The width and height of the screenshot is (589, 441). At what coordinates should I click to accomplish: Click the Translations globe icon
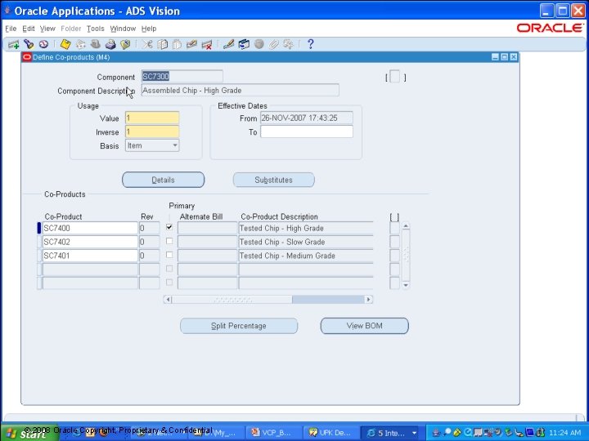pyautogui.click(x=259, y=45)
